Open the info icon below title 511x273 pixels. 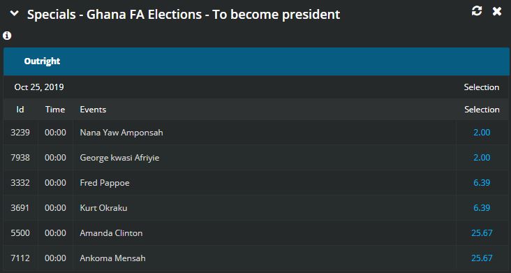point(7,36)
